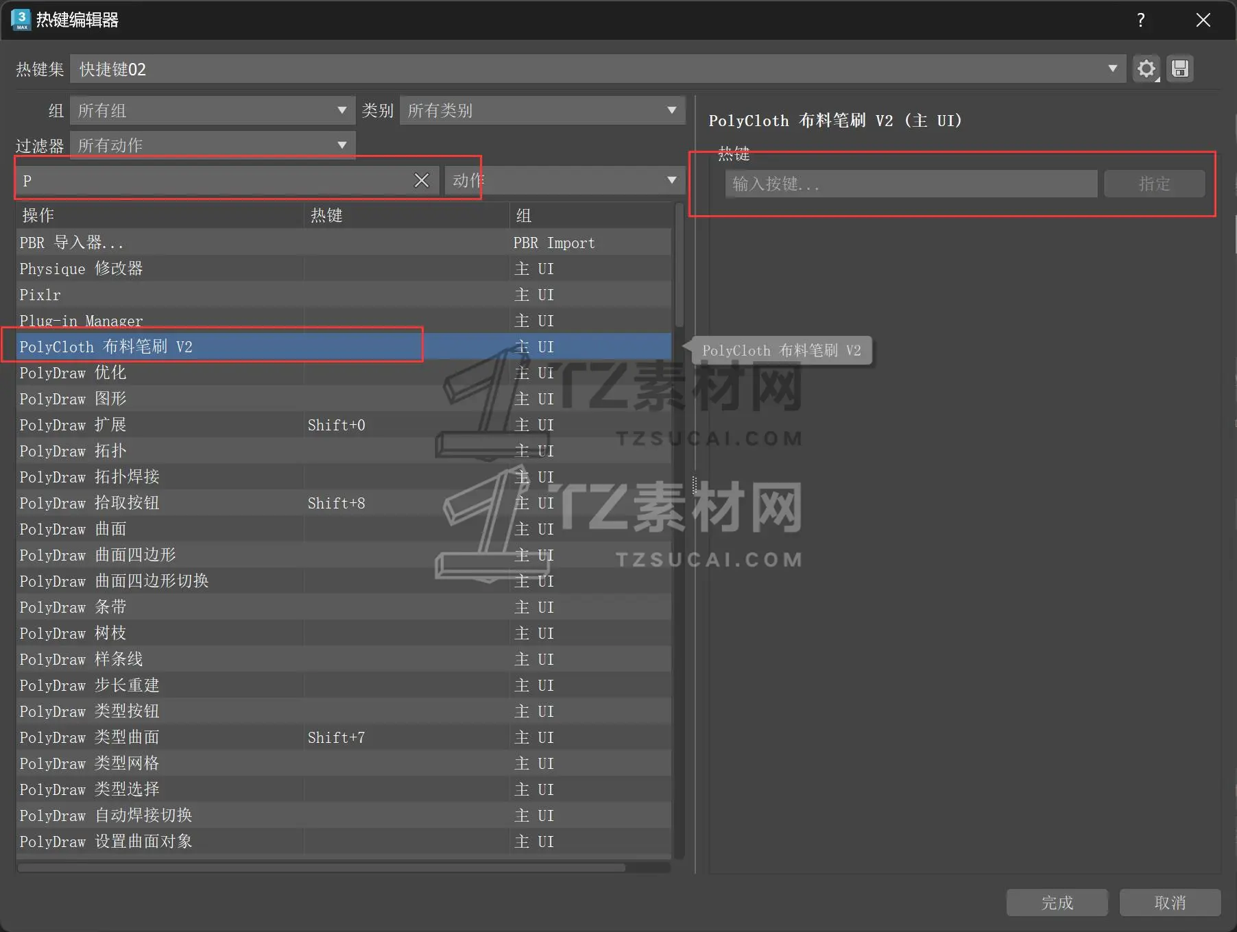Select the PolyDraw 类型选择 row
Screen dimensions: 1237x932
pyautogui.click(x=344, y=789)
